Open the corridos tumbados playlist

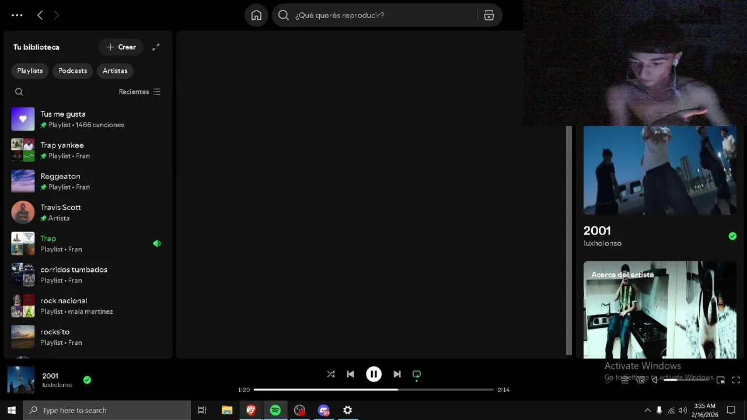88,275
